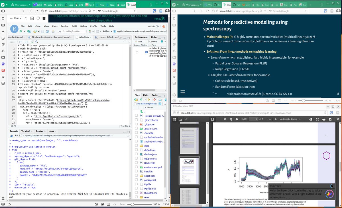Click the red delete file icon in Files pane

[154, 100]
